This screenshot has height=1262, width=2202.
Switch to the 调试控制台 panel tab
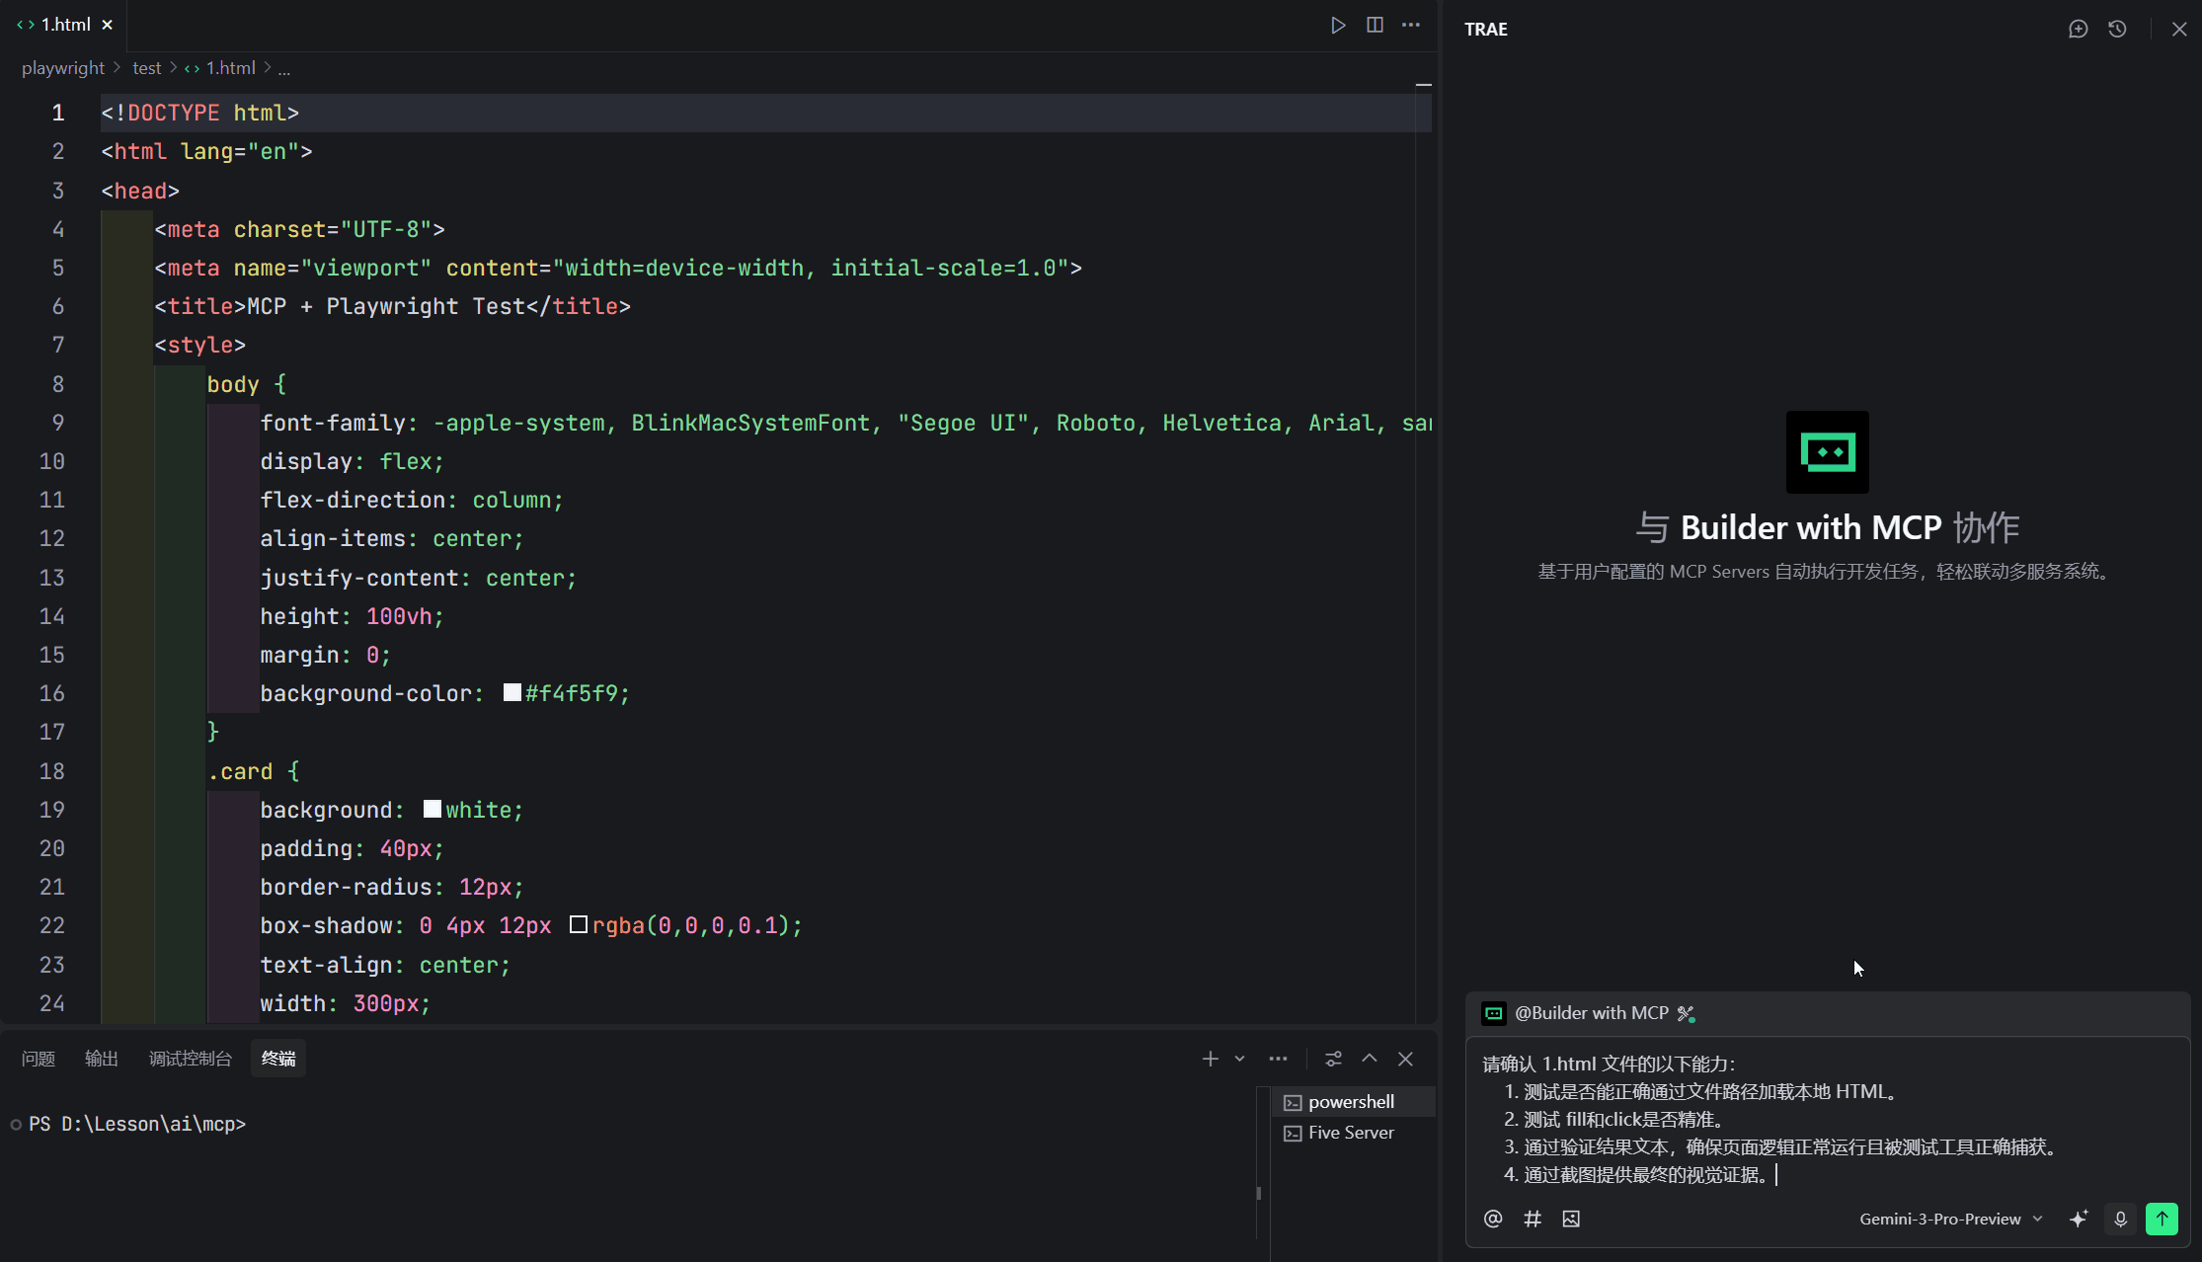(x=191, y=1059)
